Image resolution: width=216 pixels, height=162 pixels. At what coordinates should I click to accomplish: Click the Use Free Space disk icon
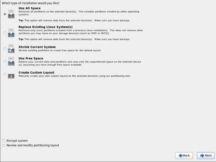(x=11, y=61)
